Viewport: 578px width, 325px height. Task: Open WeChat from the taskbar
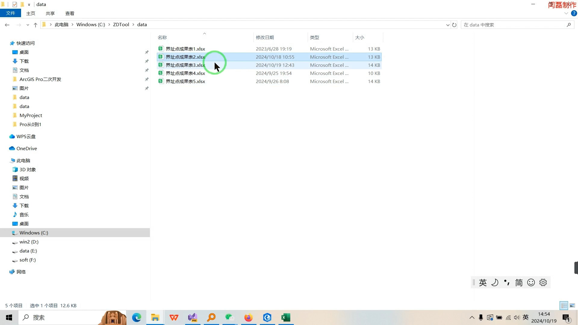click(230, 317)
